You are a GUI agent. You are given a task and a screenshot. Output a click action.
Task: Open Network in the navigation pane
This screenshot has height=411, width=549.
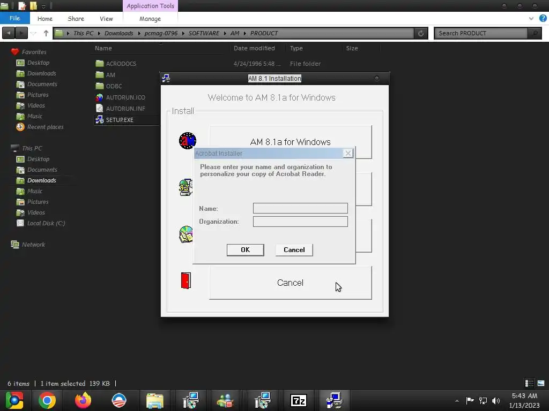click(33, 245)
